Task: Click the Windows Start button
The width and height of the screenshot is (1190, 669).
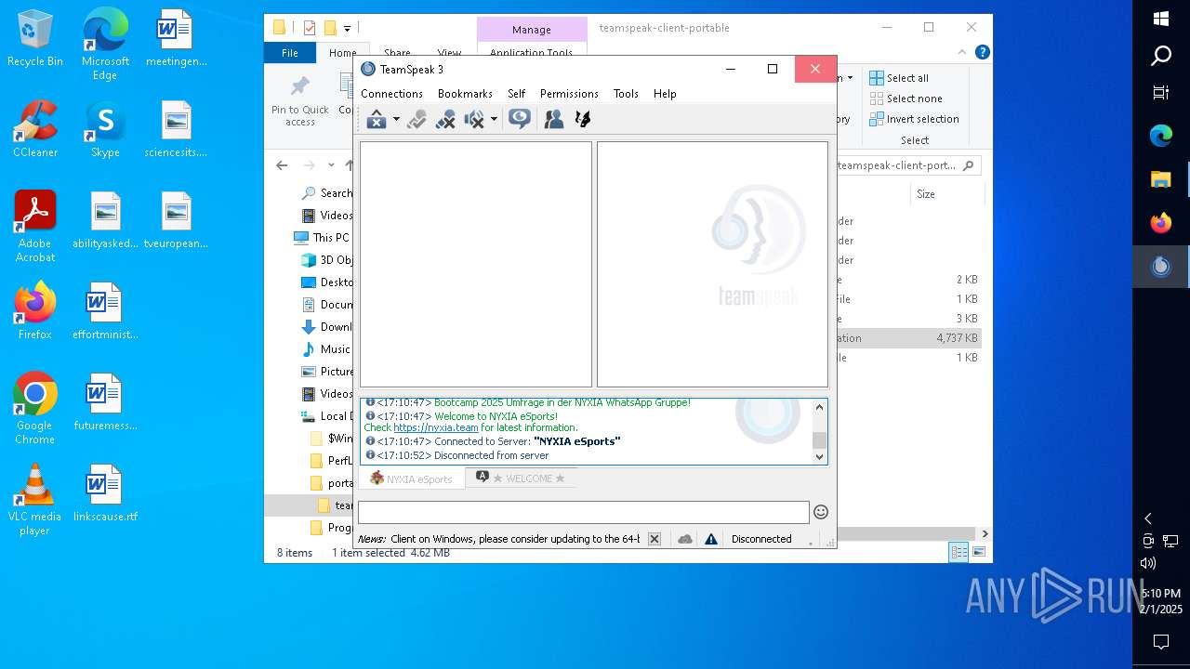Action: (1161, 19)
